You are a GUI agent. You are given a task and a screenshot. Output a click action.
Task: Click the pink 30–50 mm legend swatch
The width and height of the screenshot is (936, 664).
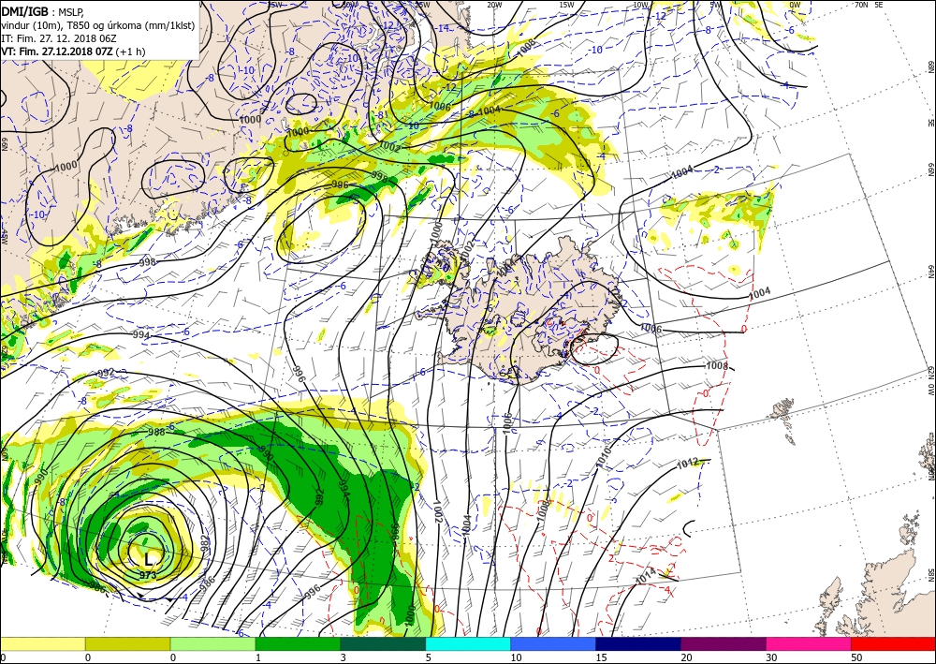pyautogui.click(x=809, y=643)
